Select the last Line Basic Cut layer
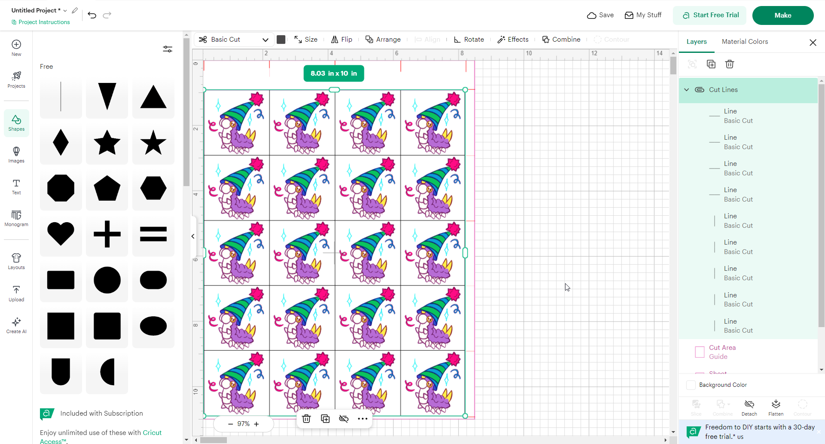 coord(748,326)
